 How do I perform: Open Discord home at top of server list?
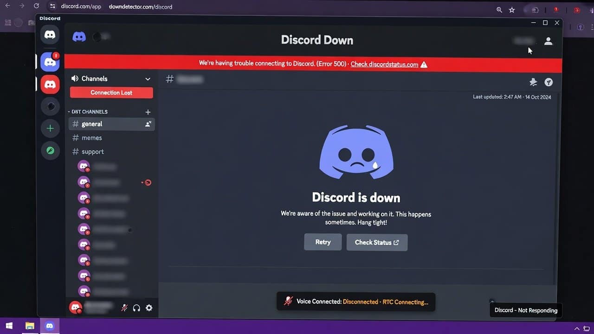[x=50, y=35]
